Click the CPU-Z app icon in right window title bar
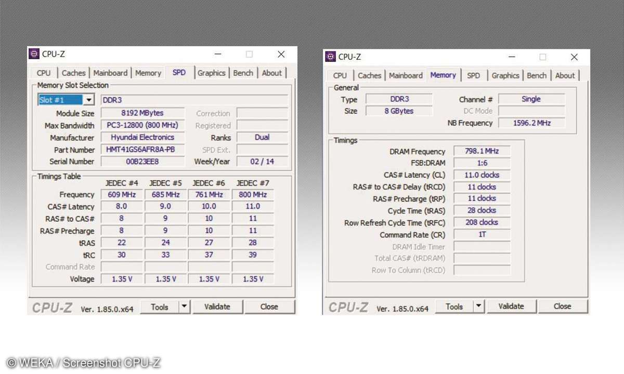This screenshot has height=374, width=624. coord(330,57)
